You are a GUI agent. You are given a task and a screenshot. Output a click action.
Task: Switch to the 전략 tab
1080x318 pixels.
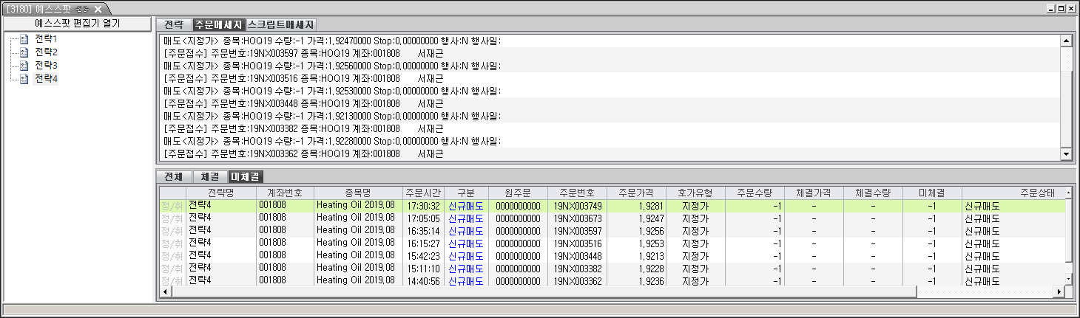(175, 24)
